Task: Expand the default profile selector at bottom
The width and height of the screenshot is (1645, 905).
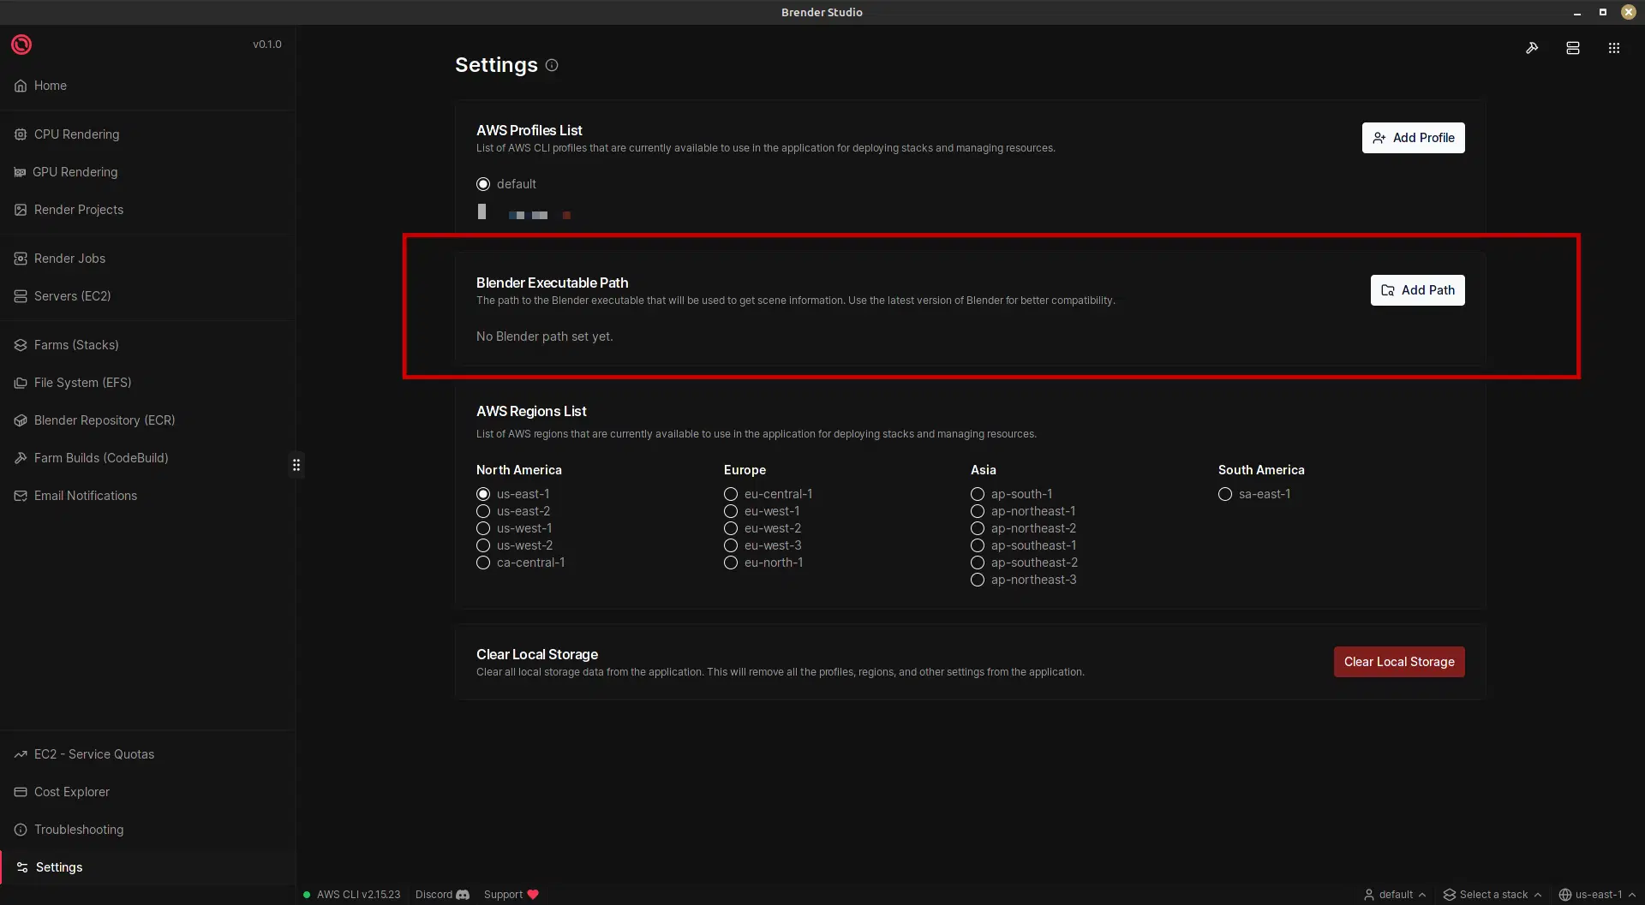Action: click(x=1394, y=894)
